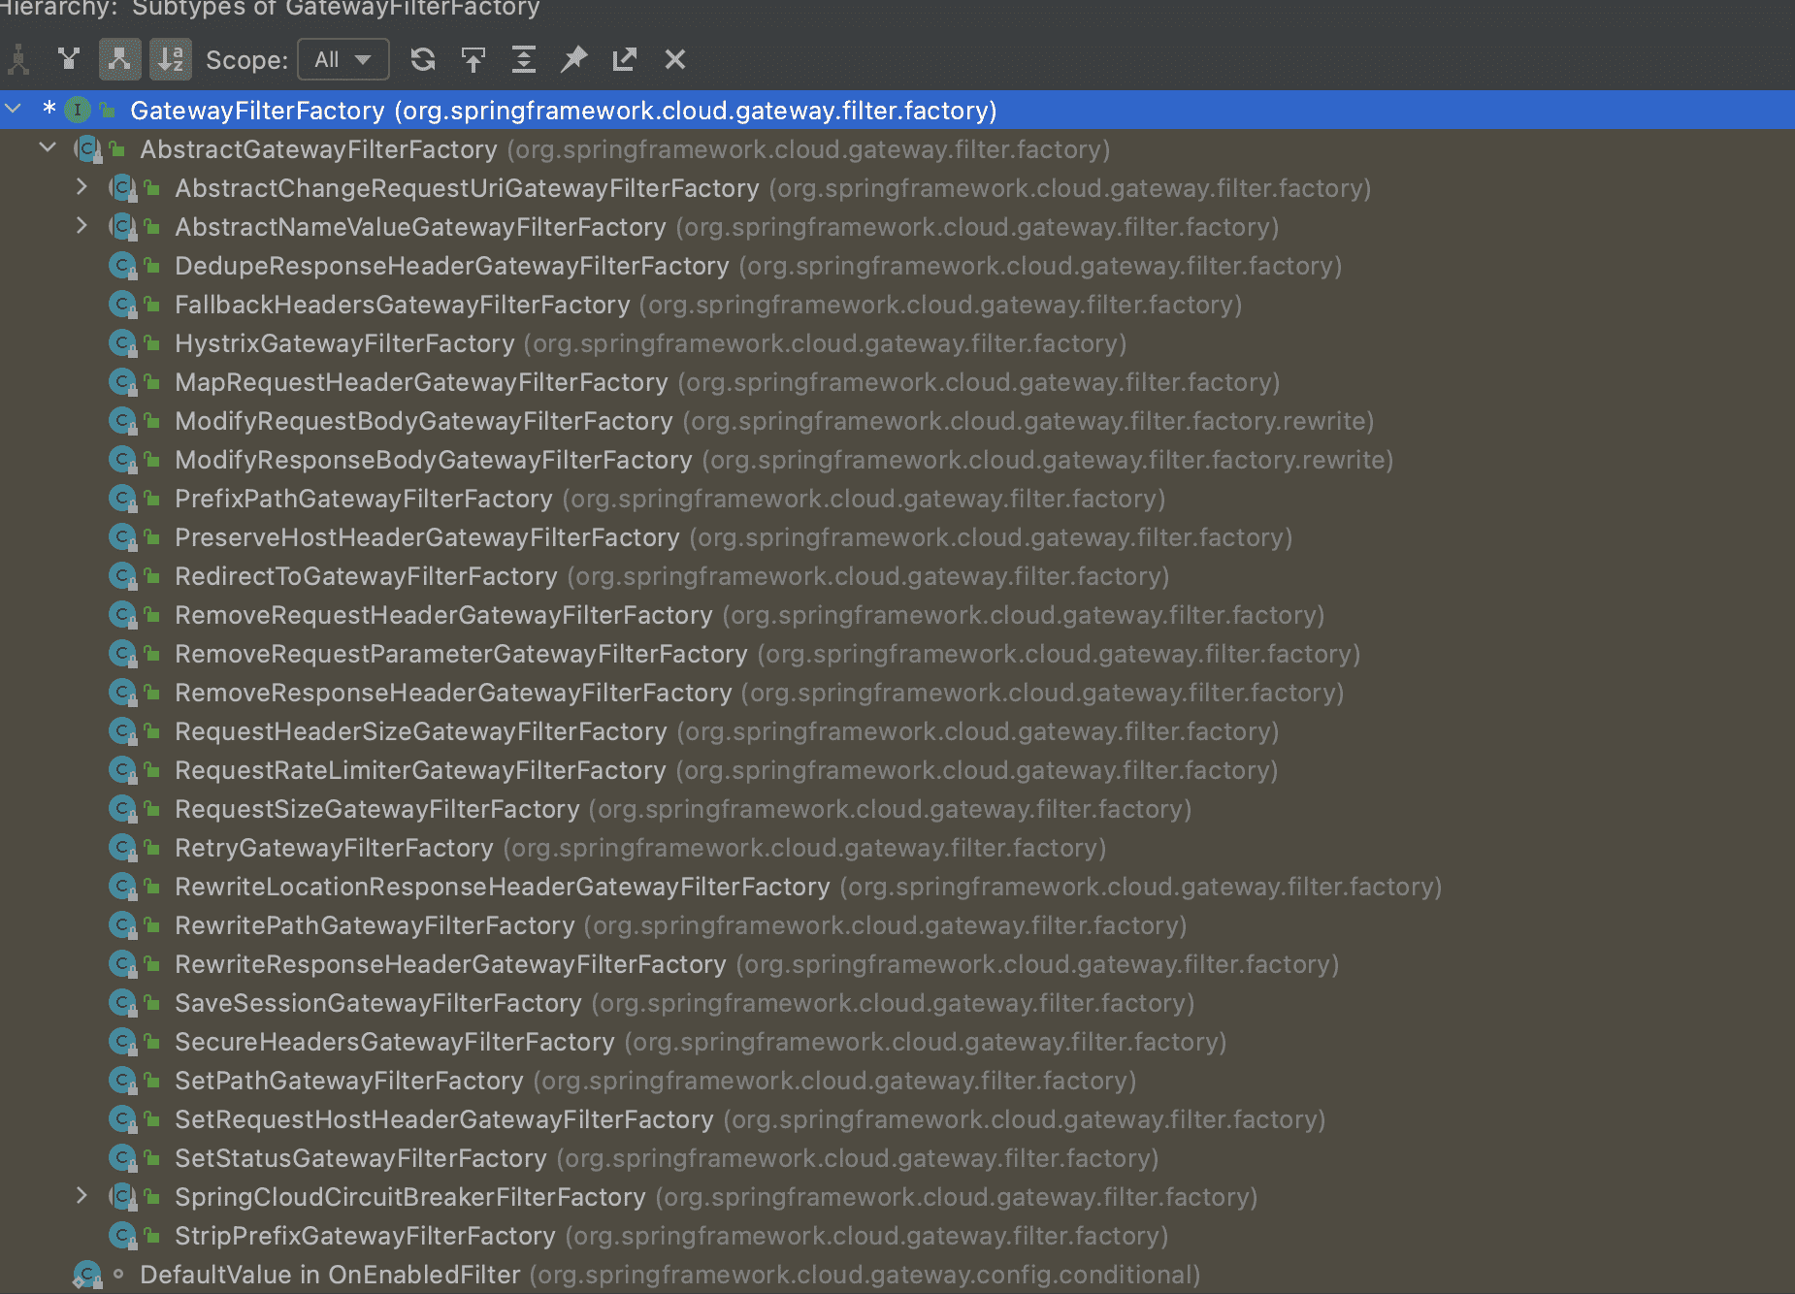Collapse the AbstractGatewayFilterFactory node

point(48,148)
